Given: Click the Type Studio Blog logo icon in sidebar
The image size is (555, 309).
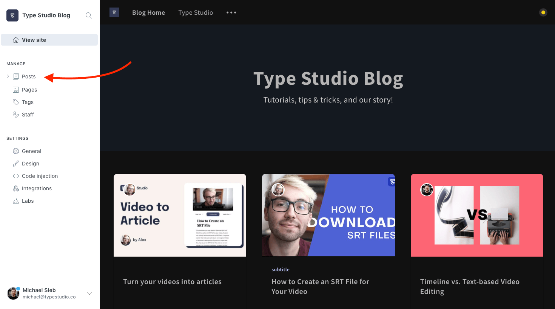Looking at the screenshot, I should click(12, 15).
